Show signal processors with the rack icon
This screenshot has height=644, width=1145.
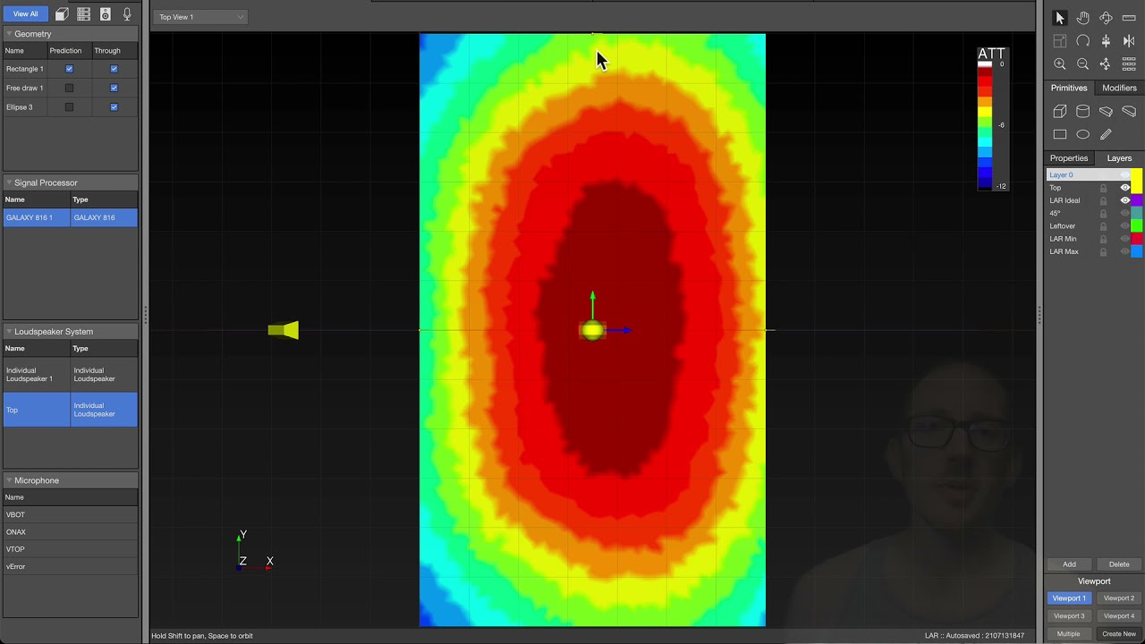coord(83,14)
